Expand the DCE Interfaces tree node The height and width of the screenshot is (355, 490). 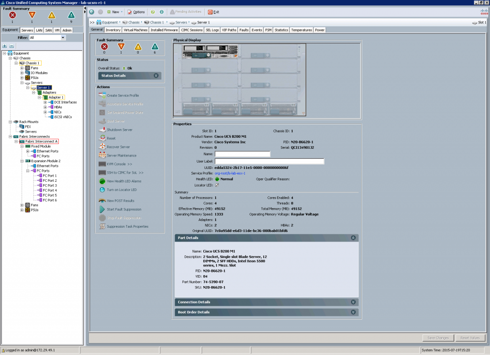tap(45, 102)
